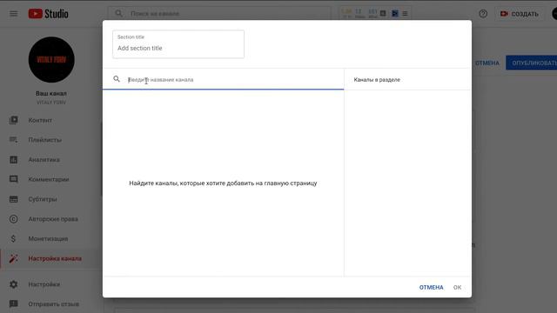Click the Отправить отзыв feedback icon
Screen dimensions: 557x313
[14, 303]
